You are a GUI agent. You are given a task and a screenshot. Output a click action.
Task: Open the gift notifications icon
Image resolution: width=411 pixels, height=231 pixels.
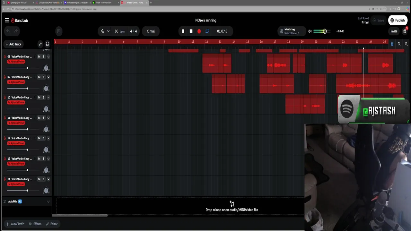pyautogui.click(x=405, y=31)
